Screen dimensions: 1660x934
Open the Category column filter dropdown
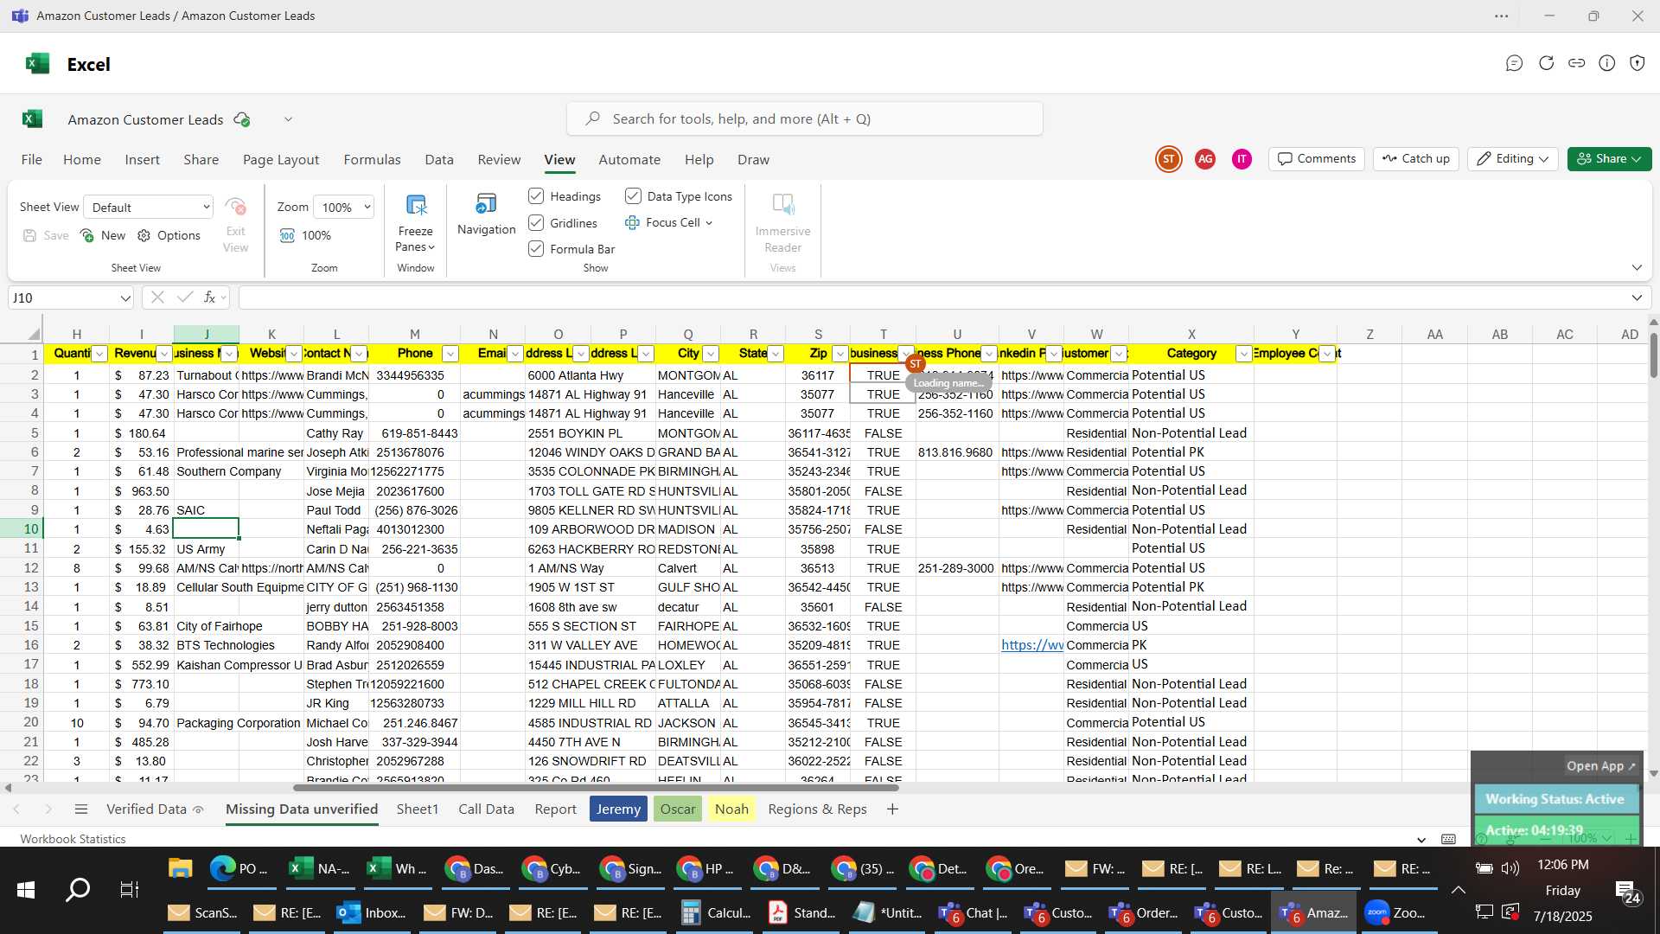1243,354
